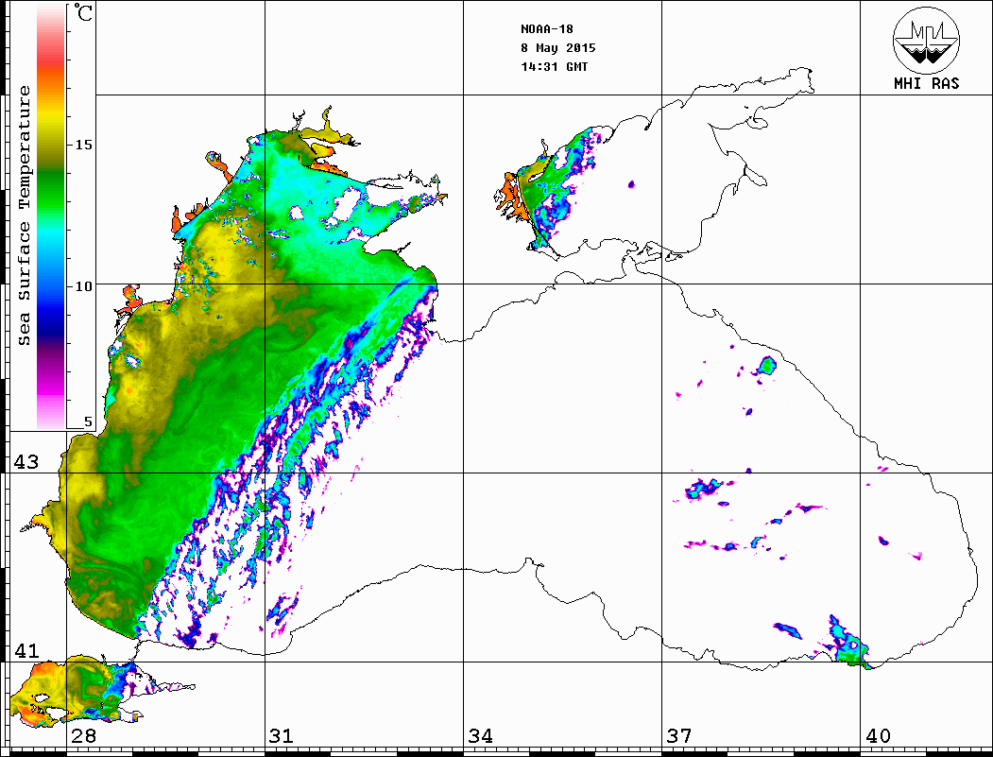
Task: Click the 'Sea Surface Temperature' vertical label
Action: coord(24,216)
